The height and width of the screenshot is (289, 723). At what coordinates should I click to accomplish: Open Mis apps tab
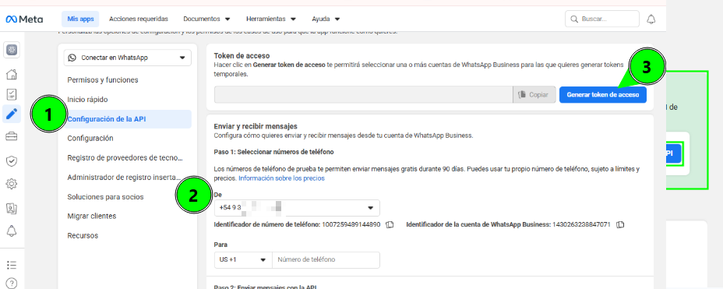click(x=80, y=19)
